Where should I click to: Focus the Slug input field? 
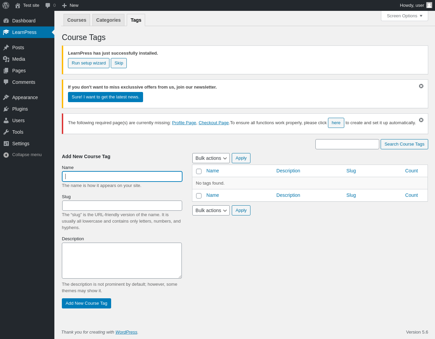pos(122,206)
